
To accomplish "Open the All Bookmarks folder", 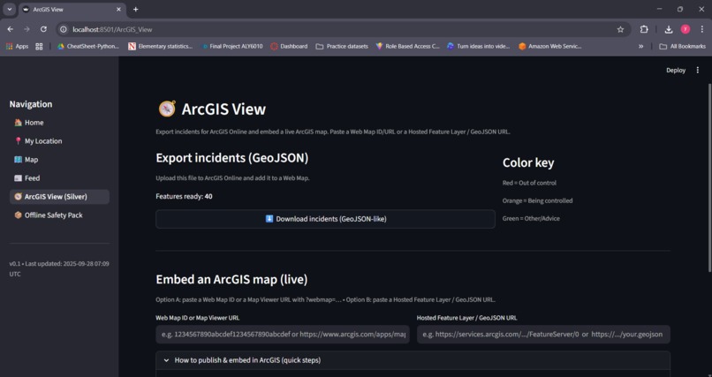I will (x=683, y=46).
